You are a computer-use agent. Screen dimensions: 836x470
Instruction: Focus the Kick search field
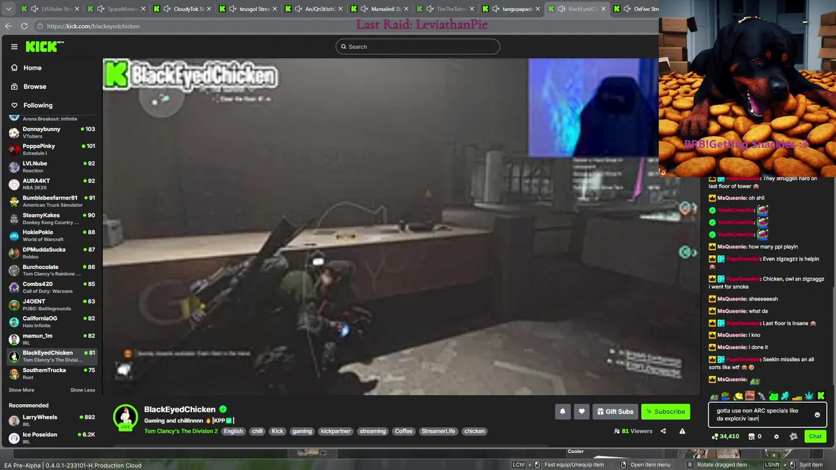coord(418,46)
